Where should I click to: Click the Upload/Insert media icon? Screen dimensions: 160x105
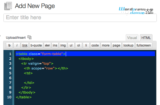(29, 37)
